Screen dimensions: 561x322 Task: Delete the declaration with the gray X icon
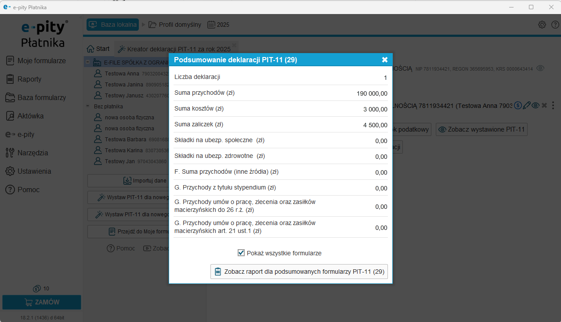click(544, 105)
